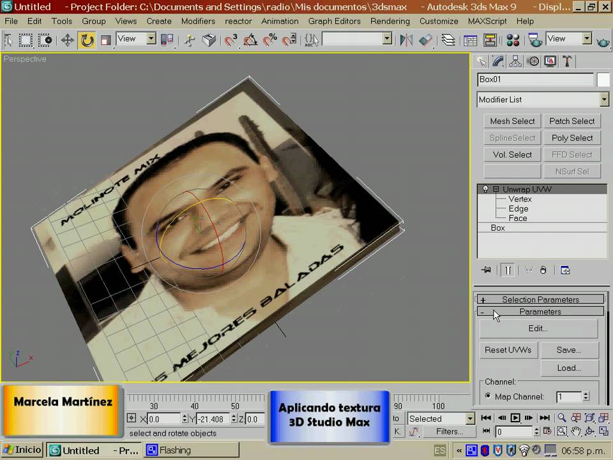Screen dimensions: 613x460
Task: Toggle Window/Crossing selection mode
Action: coord(45,40)
